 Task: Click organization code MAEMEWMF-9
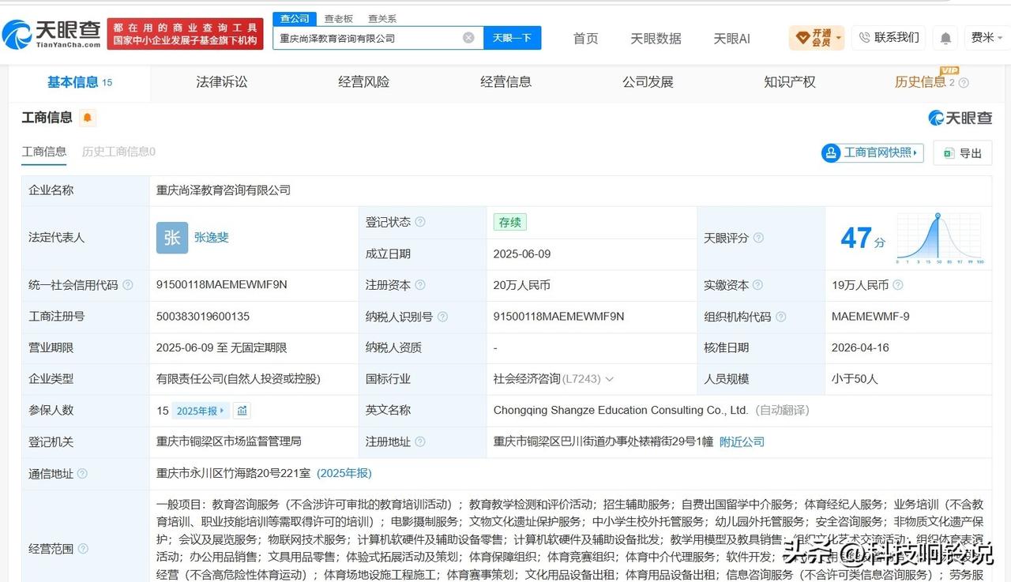tap(870, 317)
